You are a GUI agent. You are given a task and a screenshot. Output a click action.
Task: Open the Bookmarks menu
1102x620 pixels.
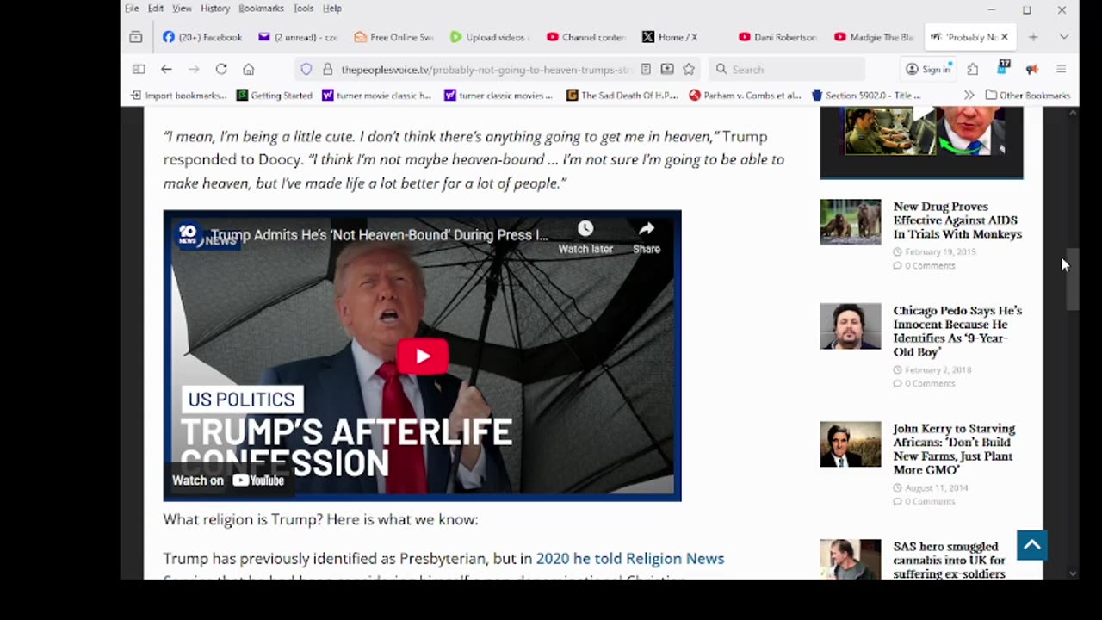(261, 9)
